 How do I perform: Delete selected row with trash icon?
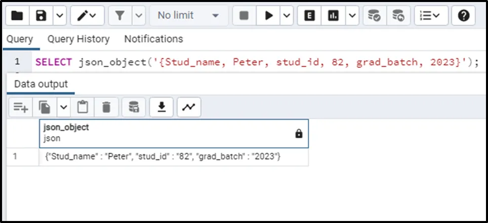pos(106,107)
